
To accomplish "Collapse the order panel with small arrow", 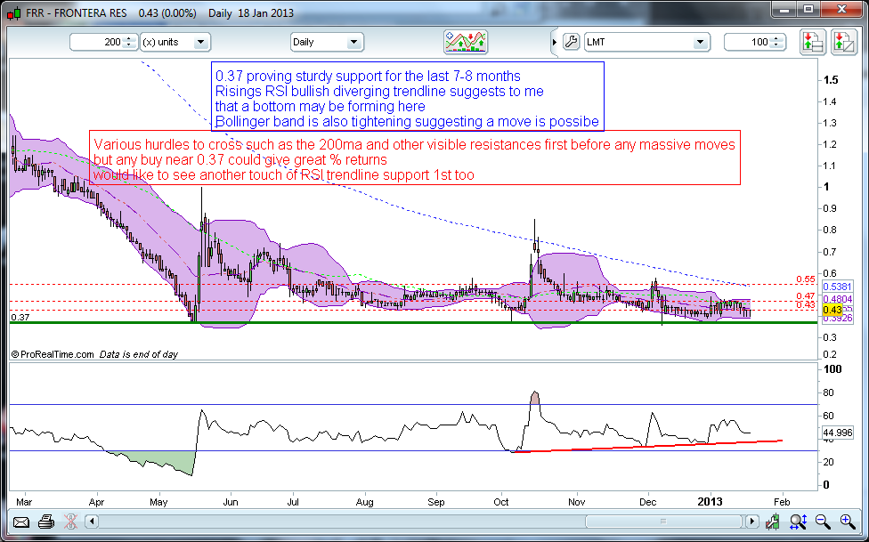I will pyautogui.click(x=552, y=42).
